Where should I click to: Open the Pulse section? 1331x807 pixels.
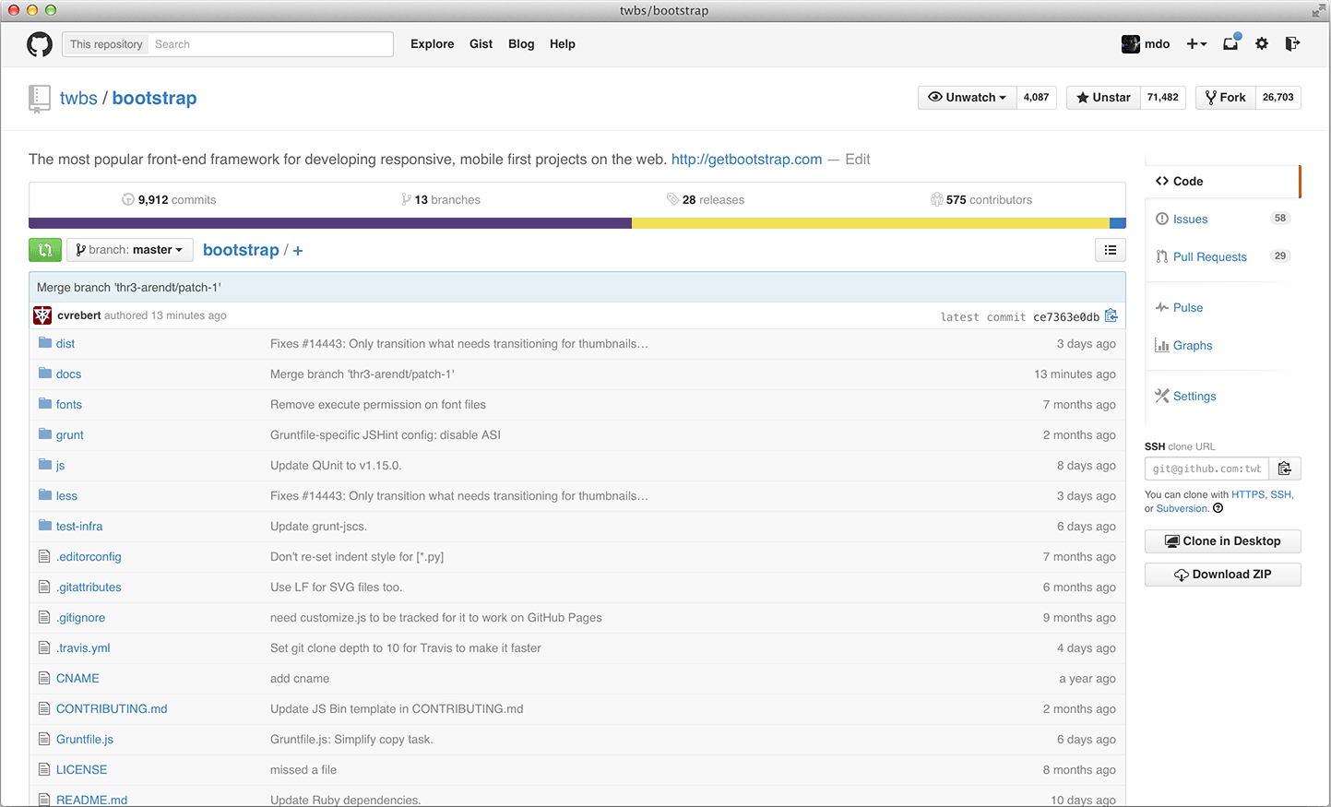pyautogui.click(x=1186, y=307)
